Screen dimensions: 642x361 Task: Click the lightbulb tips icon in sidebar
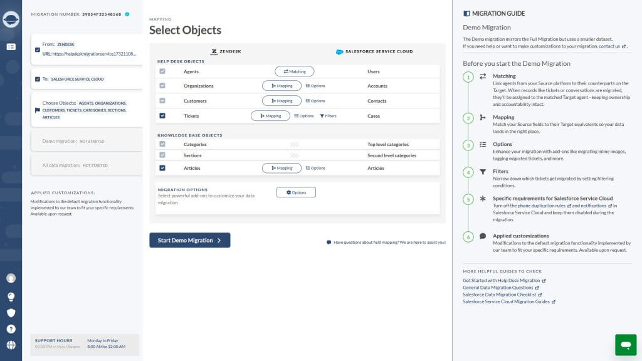tap(11, 296)
